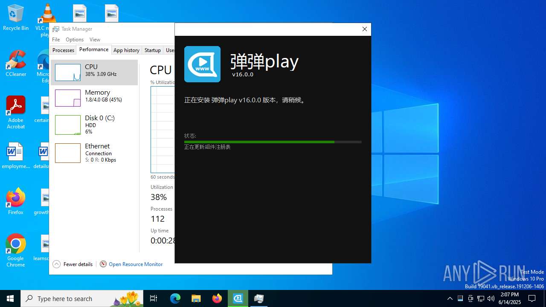
Task: Open VLC media player desktop icon
Action: [44, 20]
